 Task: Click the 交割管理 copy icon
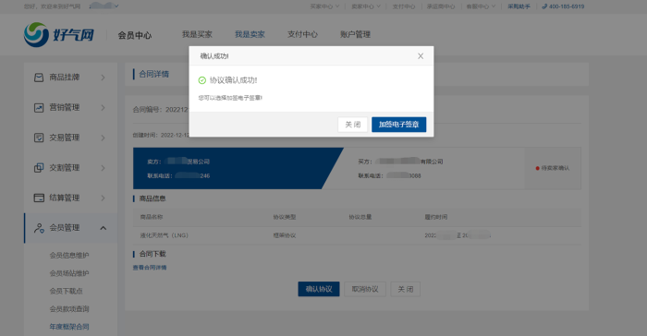(39, 168)
